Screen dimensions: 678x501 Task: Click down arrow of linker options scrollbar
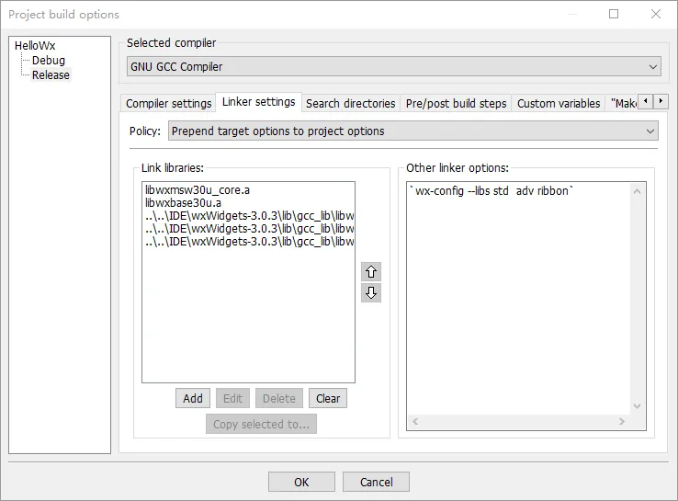tap(637, 405)
